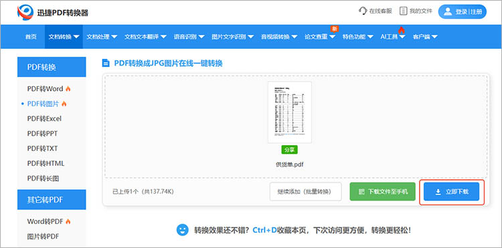The height and width of the screenshot is (248, 502).
Task: Expand the 文档处理 dropdown arrow
Action: pyautogui.click(x=114, y=37)
